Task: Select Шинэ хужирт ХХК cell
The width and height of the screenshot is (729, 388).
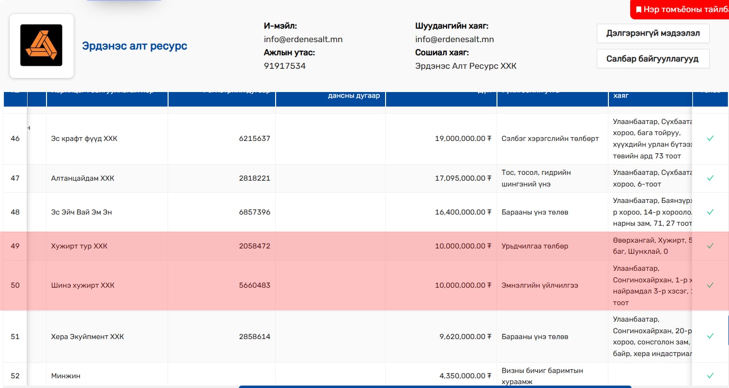Action: (x=107, y=285)
